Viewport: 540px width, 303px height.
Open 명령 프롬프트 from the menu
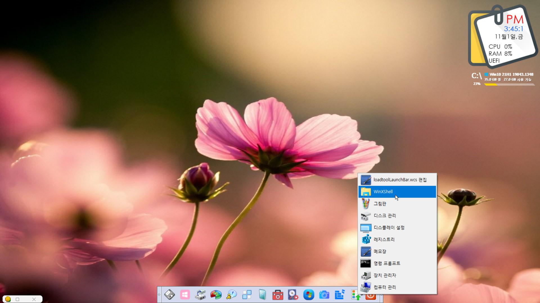[397, 263]
